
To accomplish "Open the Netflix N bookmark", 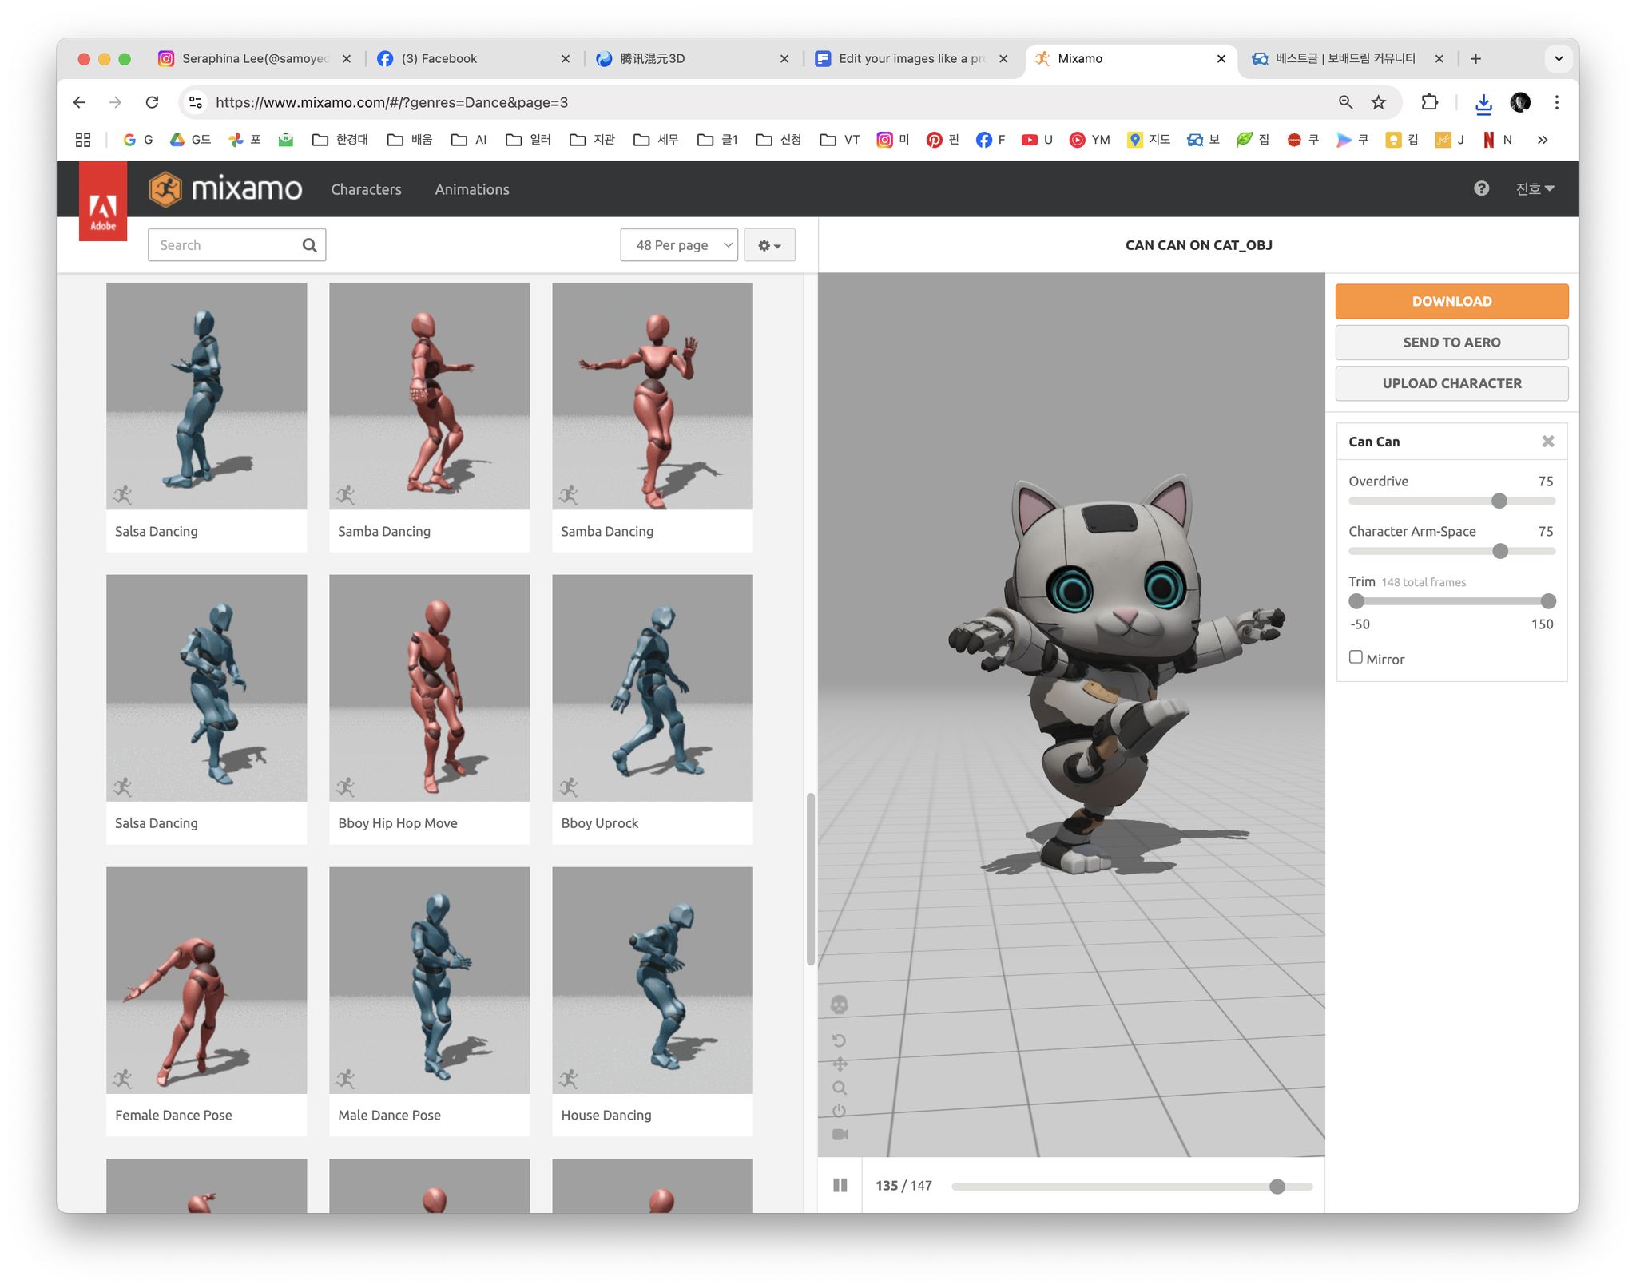I will point(1498,140).
